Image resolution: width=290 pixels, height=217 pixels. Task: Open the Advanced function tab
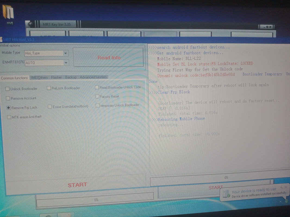[x=93, y=77]
